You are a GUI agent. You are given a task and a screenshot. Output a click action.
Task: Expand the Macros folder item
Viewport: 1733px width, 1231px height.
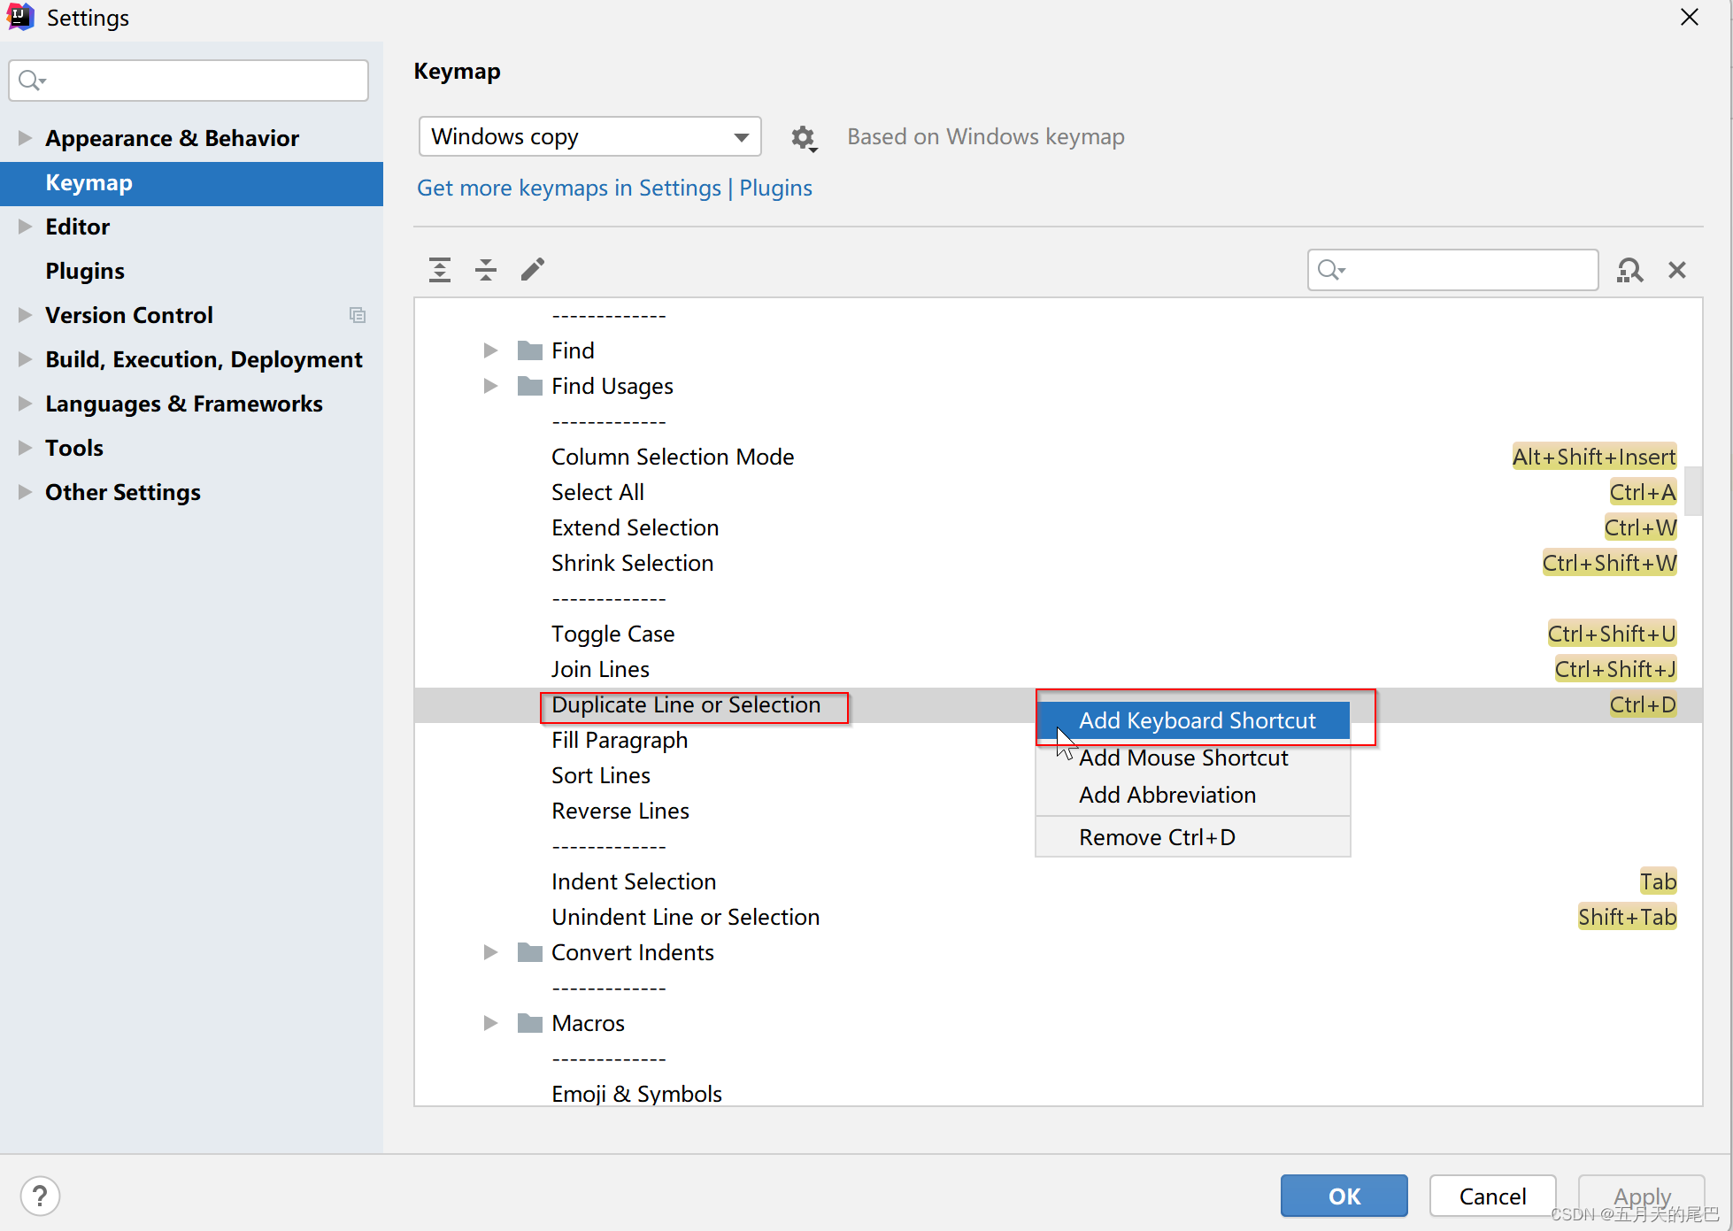pyautogui.click(x=493, y=1023)
